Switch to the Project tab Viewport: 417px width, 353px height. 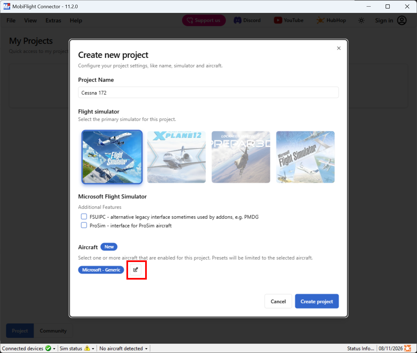tap(20, 331)
